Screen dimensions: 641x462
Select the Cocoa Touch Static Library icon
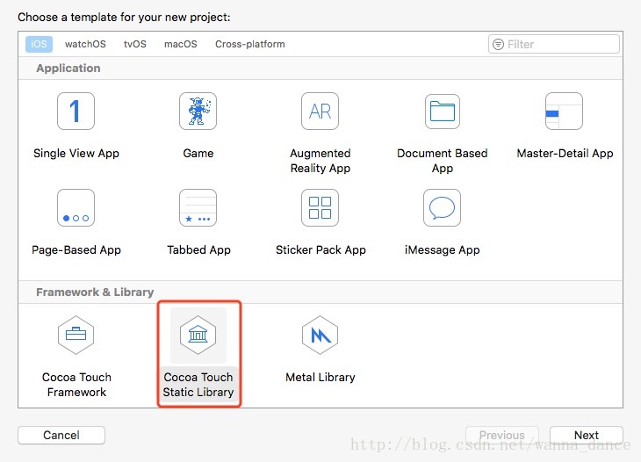coord(198,335)
